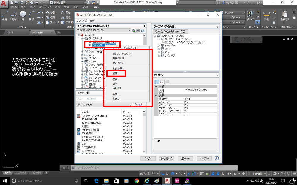Click the load partial customization file icon
The height and width of the screenshot is (185, 297).
click(133, 30)
